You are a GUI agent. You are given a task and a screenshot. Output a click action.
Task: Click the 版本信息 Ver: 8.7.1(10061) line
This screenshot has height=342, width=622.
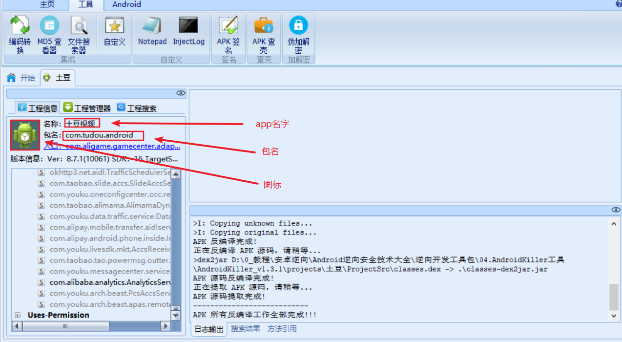94,159
